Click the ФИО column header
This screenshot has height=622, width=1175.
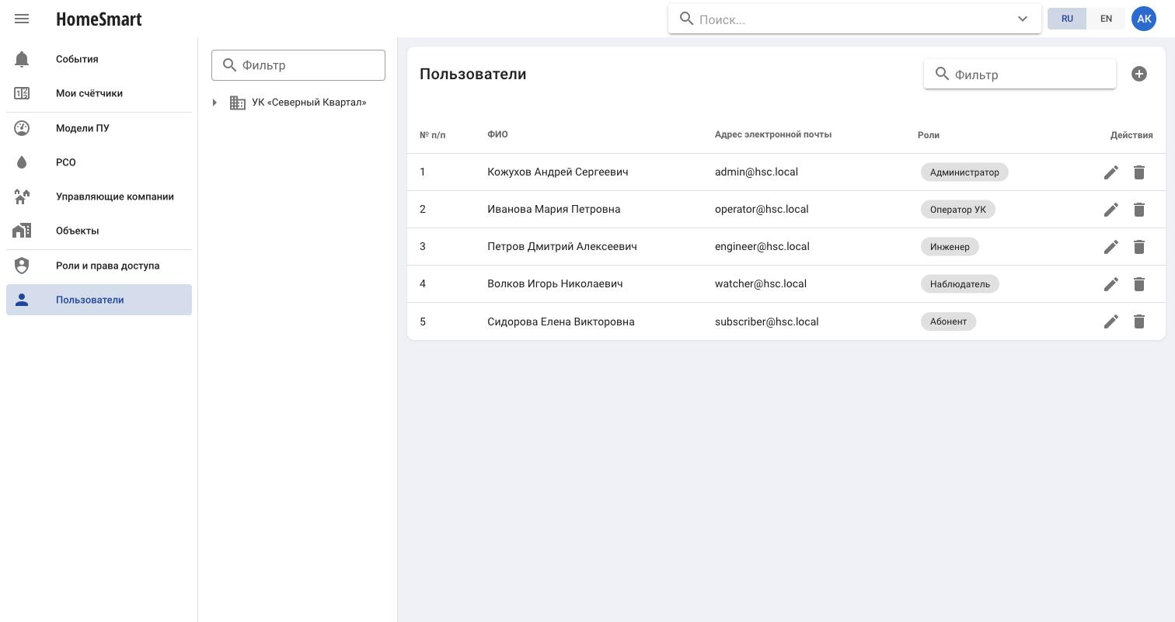coord(497,134)
